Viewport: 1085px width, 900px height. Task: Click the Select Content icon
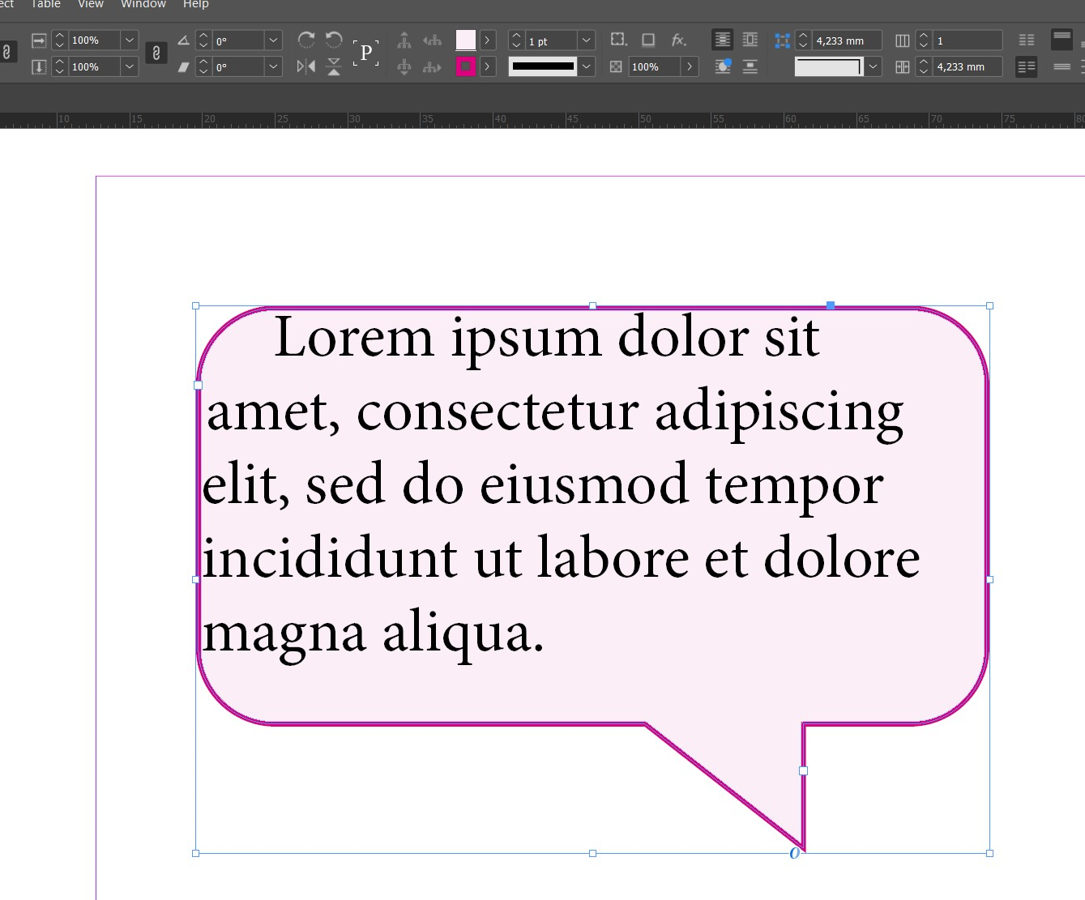(404, 66)
